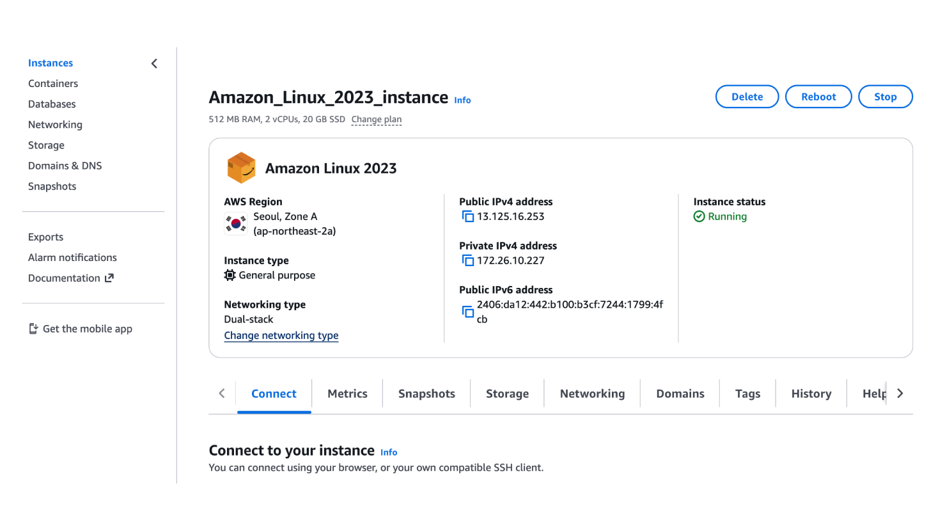Click the Amazon Linux 2023 box icon
This screenshot has height=531, width=945.
[x=241, y=168]
